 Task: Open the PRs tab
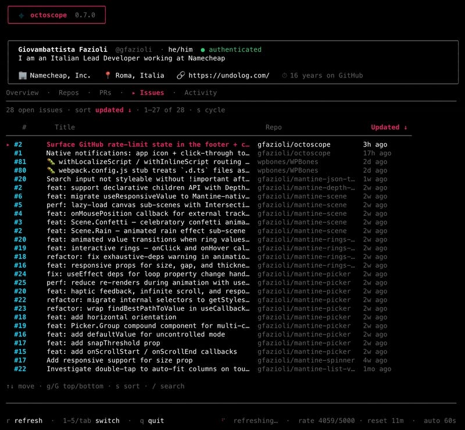(x=105, y=93)
